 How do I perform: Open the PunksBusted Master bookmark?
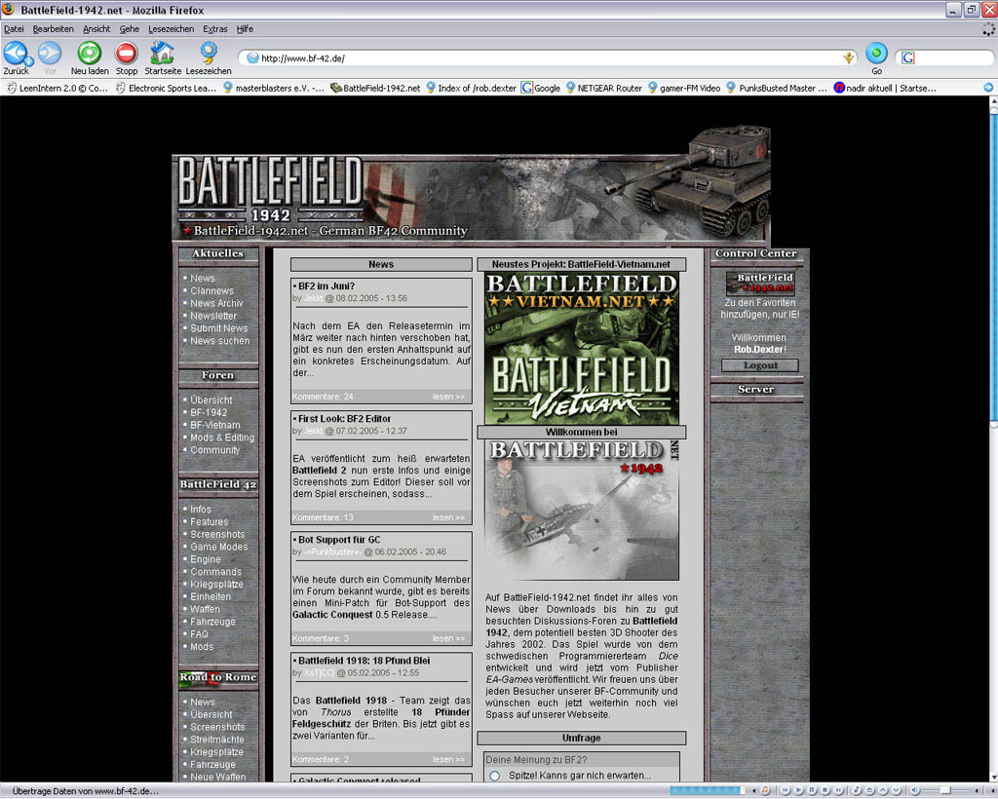777,89
